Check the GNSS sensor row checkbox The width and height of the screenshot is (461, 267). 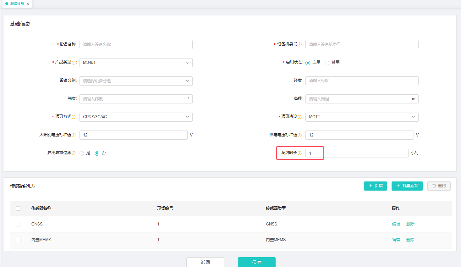tap(18, 224)
